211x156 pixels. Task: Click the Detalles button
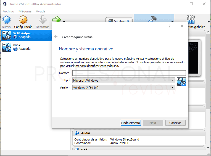point(119,20)
